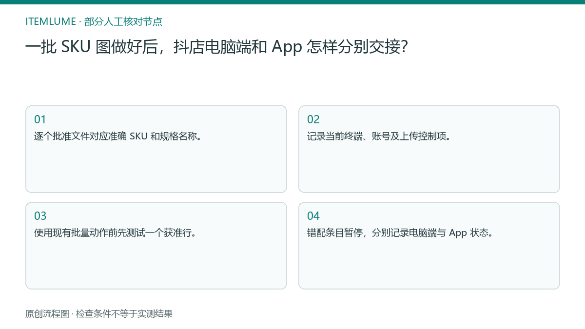The height and width of the screenshot is (329, 585).
Task: Click the text 记录当前终端、账号及上传控制项
Action: click(379, 136)
